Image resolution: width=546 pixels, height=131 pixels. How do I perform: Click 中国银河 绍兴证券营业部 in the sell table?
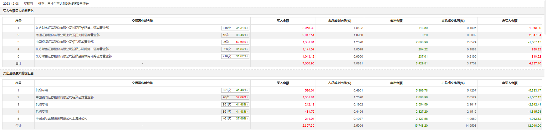pyautogui.click(x=64, y=97)
